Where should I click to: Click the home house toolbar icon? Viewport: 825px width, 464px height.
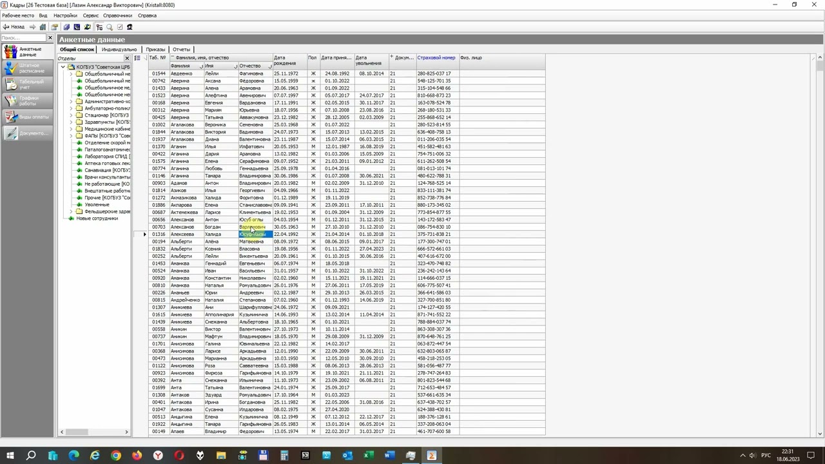[43, 27]
